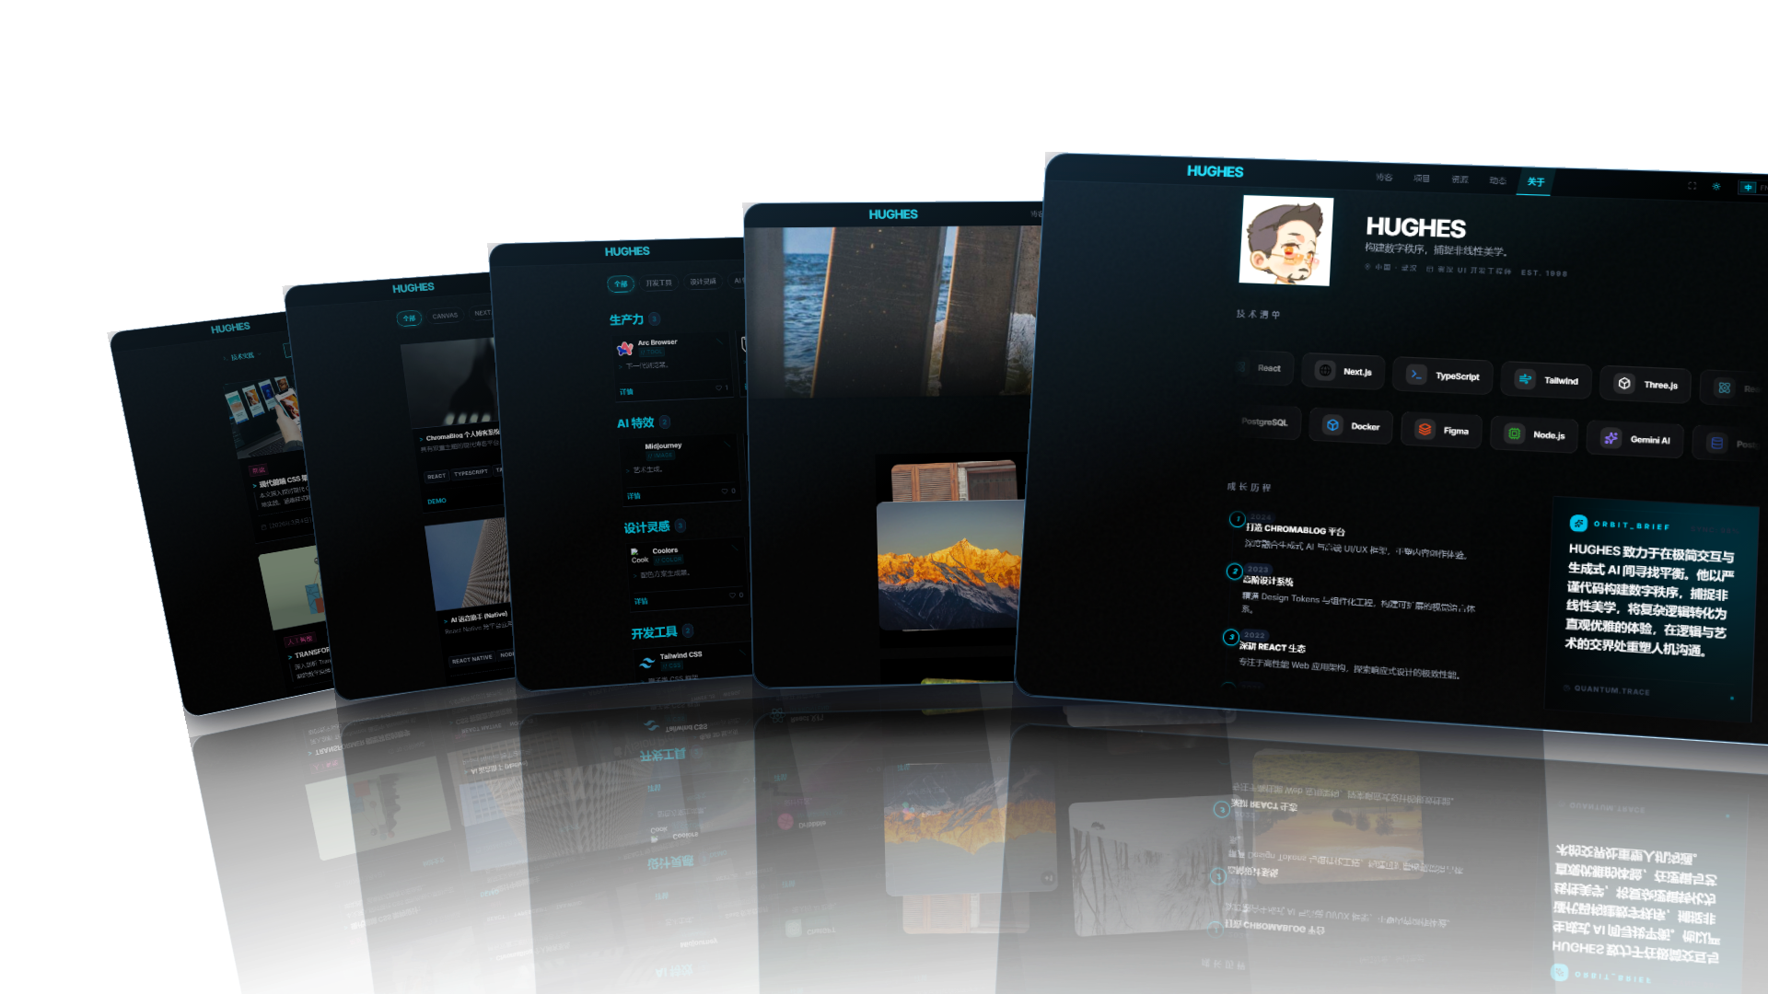The image size is (1768, 994).
Task: Open the skyscraper project image
Action: 468,566
